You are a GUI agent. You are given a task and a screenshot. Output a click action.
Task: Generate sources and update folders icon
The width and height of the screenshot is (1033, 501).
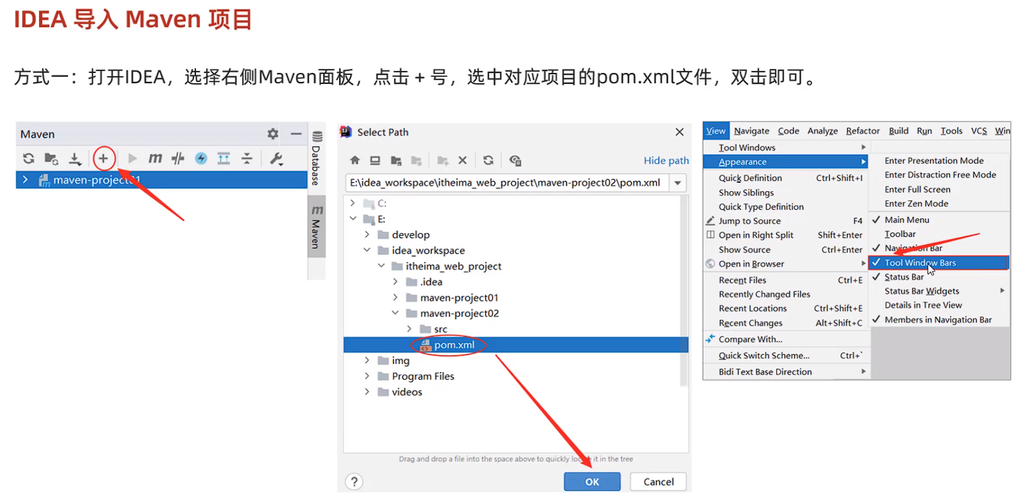click(x=51, y=159)
